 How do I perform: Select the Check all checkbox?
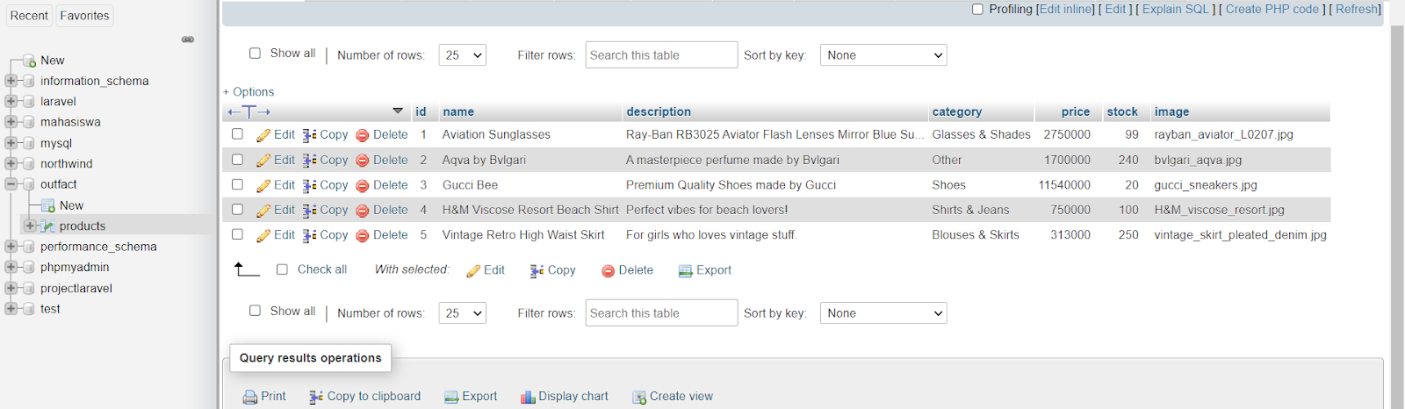pos(282,269)
